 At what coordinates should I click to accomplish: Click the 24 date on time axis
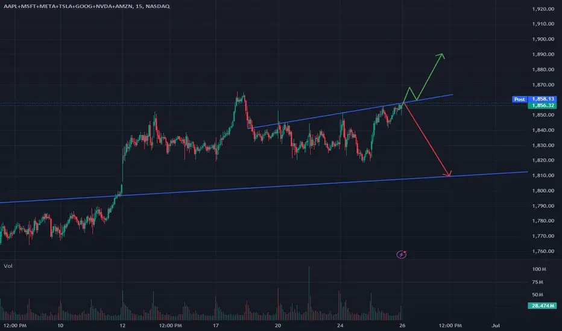point(340,326)
